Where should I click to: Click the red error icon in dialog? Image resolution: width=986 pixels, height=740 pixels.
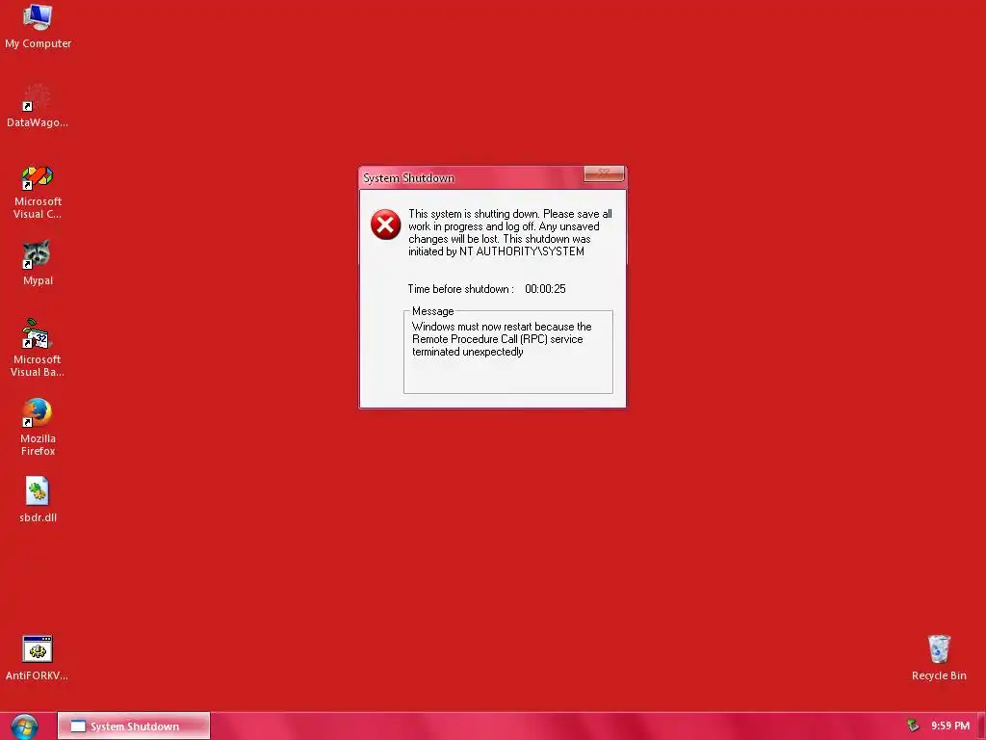(x=385, y=225)
